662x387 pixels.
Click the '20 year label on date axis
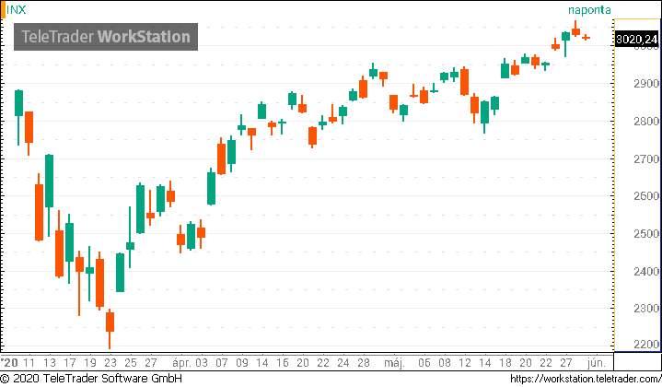[x=9, y=363]
